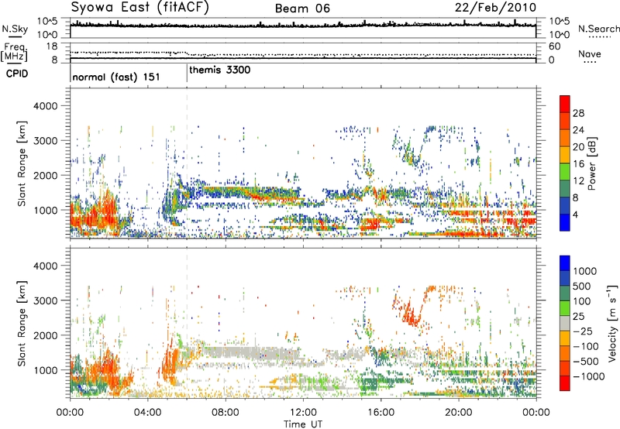This screenshot has width=620, height=429.
Task: Click the '08:00' time axis tick label
Action: pos(226,413)
